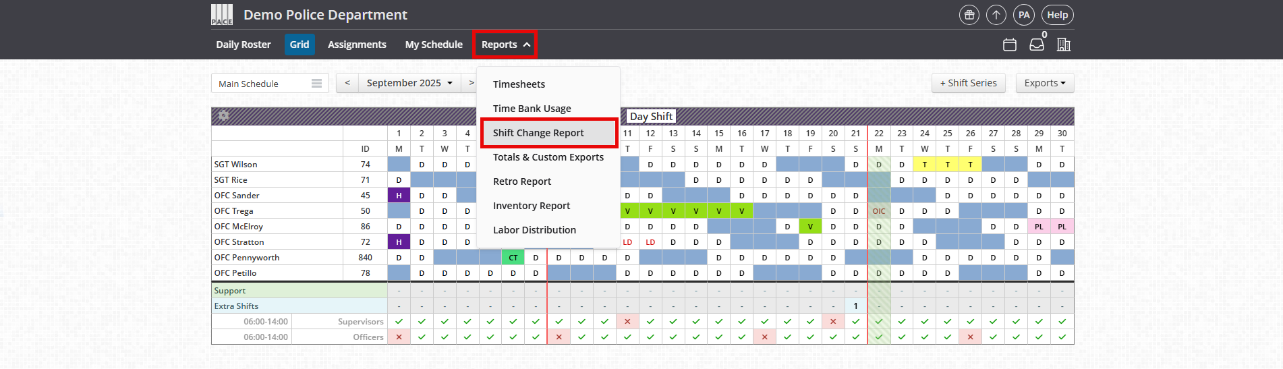Select SGT Wilson row name
1283x369 pixels.
[235, 165]
